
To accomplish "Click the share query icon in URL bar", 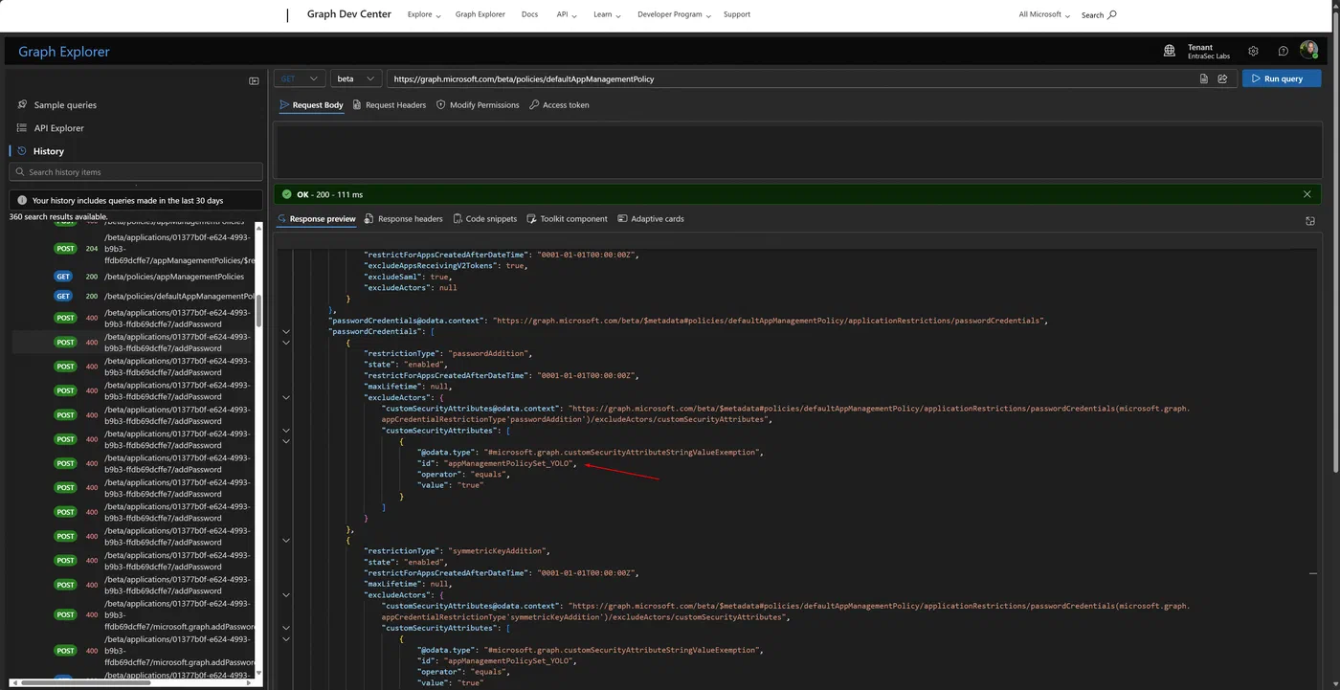I will [1222, 78].
